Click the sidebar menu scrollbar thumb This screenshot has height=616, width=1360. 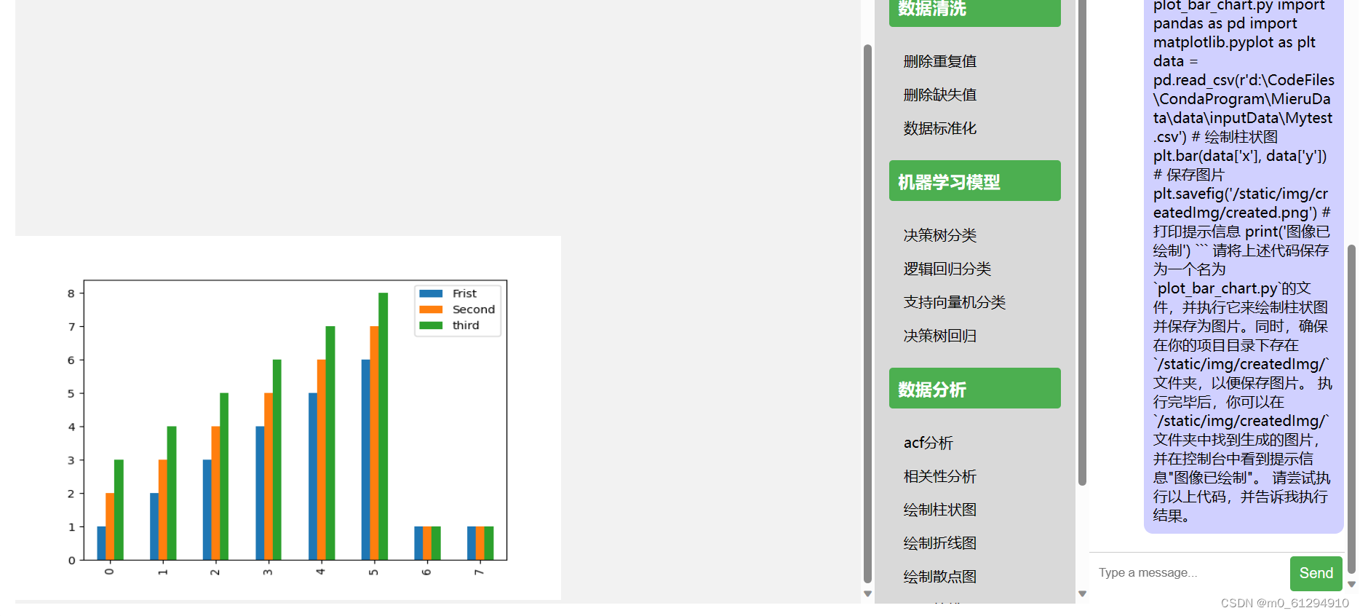(x=1082, y=242)
